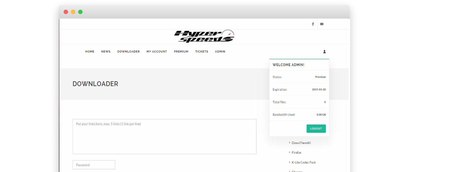
Task: Open Admin navigation item
Action: click(220, 52)
